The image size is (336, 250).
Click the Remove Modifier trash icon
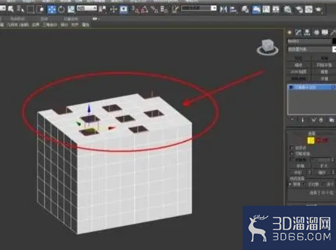(321, 120)
